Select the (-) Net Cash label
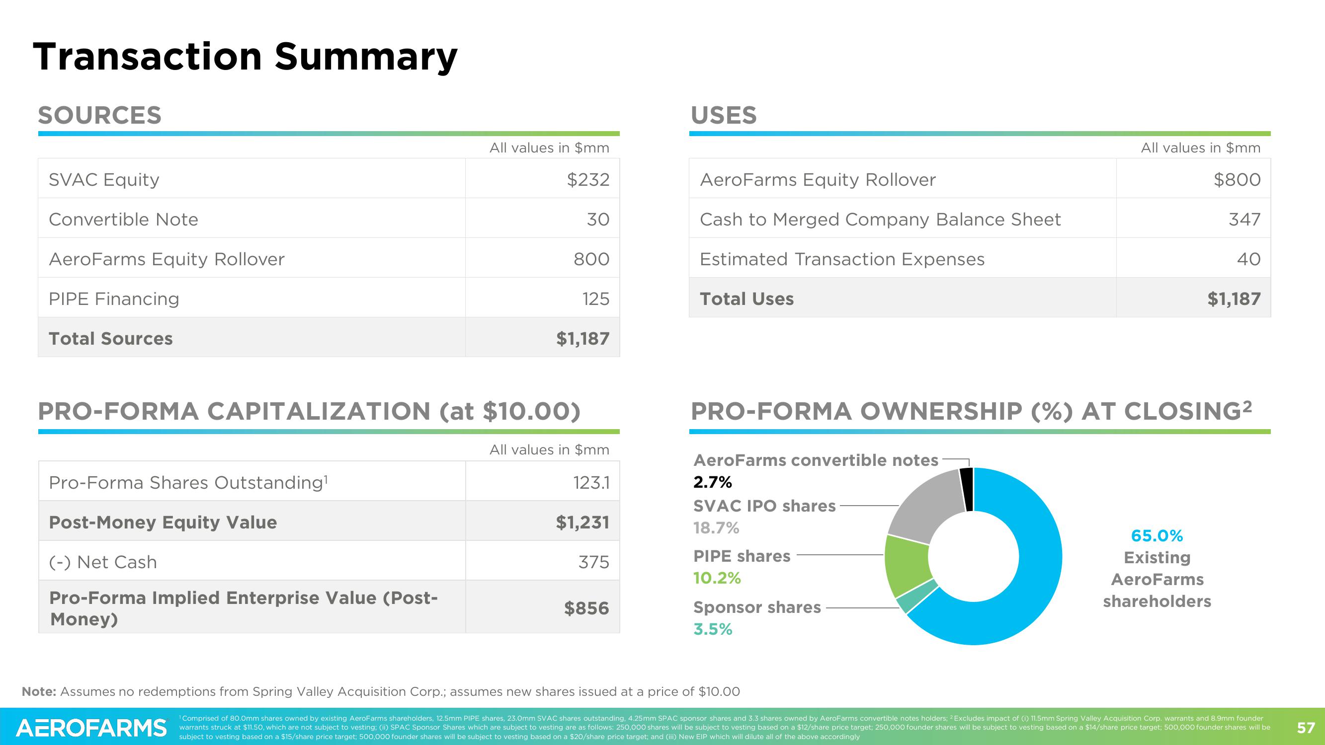Image resolution: width=1325 pixels, height=745 pixels. tap(103, 562)
